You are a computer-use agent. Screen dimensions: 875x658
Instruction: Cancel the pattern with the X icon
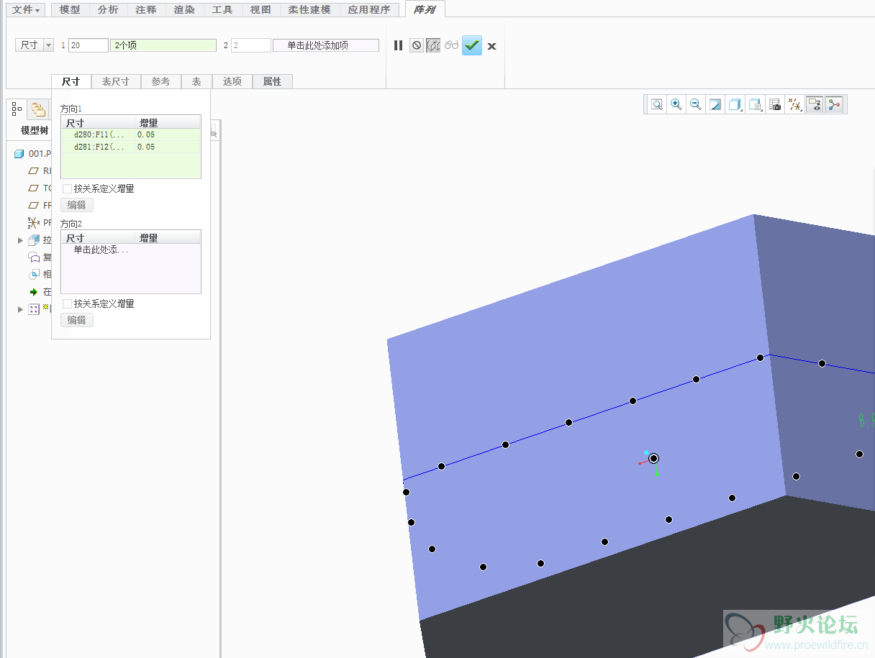[491, 46]
